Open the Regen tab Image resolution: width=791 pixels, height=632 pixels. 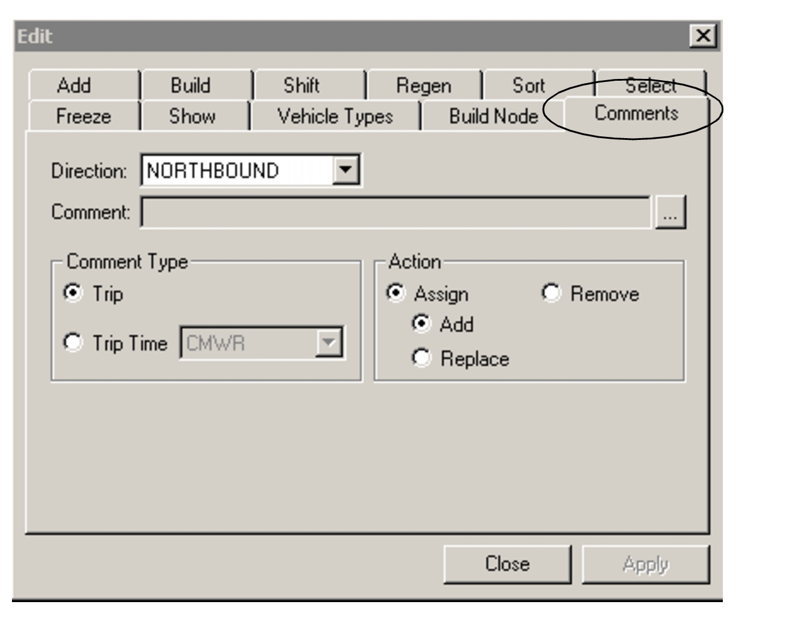(425, 86)
